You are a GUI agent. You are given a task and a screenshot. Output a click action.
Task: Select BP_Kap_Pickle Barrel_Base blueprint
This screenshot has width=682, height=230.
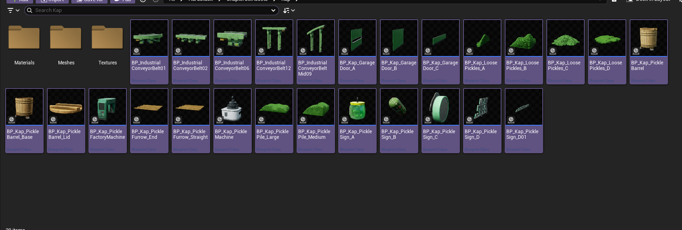[x=24, y=121]
